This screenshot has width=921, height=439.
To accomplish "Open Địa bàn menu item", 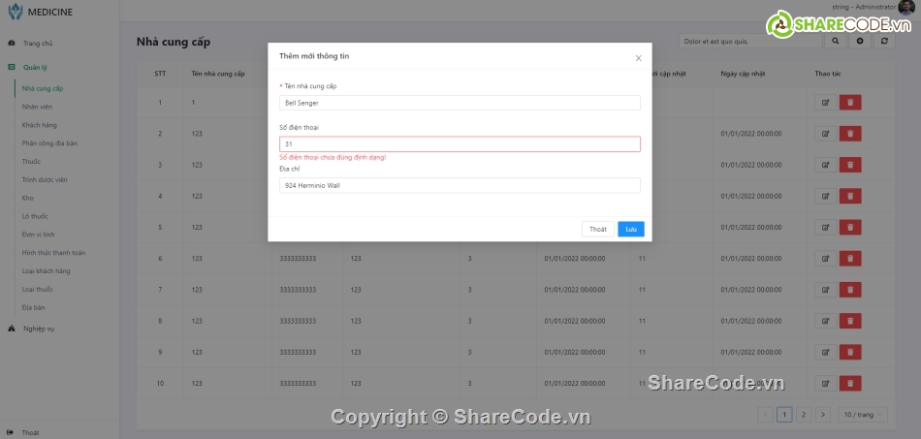I will pyautogui.click(x=34, y=307).
